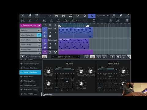The height and width of the screenshot is (110, 147).
Task: Open the MIXER panel
Action: click(36, 16)
